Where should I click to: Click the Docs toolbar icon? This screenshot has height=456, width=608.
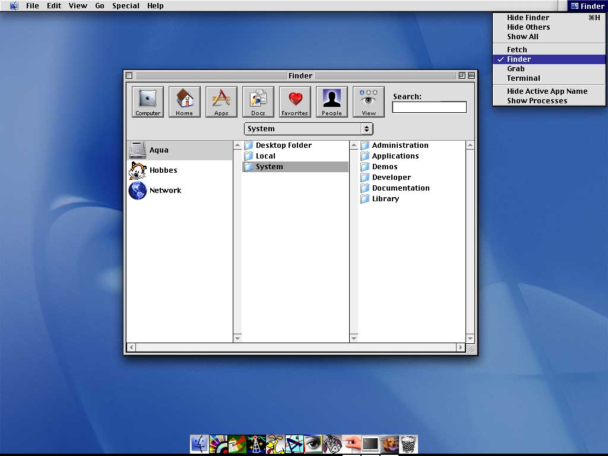(258, 102)
